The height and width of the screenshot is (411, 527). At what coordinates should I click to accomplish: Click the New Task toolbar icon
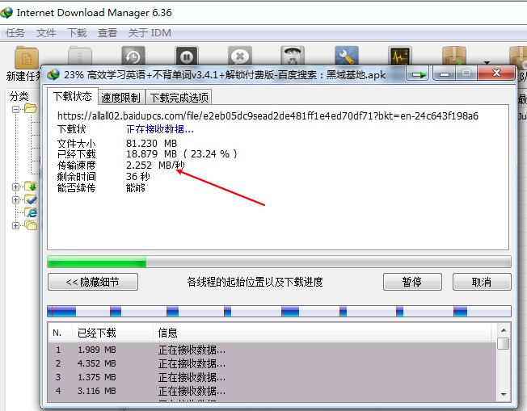[x=26, y=58]
